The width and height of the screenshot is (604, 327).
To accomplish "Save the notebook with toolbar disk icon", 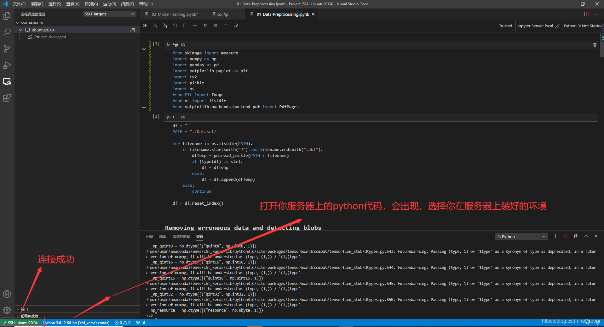I will tap(226, 25).
